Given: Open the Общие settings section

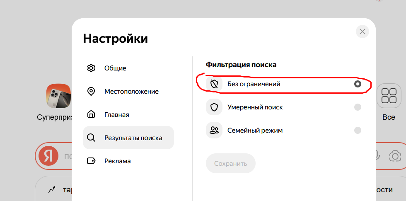Looking at the screenshot, I should pyautogui.click(x=128, y=68).
